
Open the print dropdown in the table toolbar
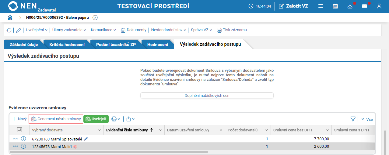116,119
